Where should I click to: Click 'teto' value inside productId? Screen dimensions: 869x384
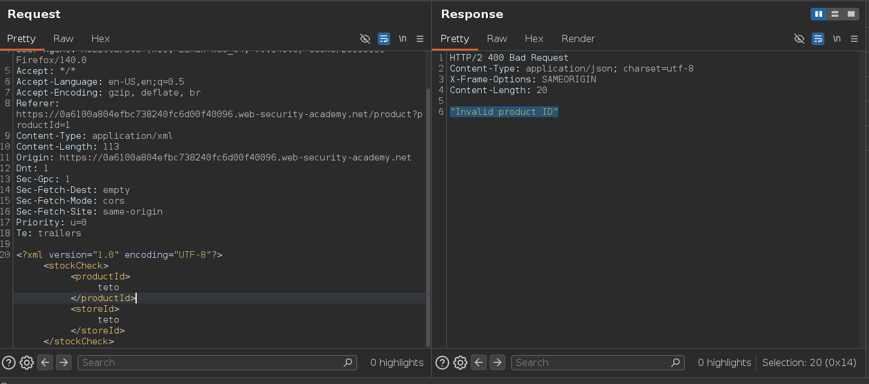coord(108,287)
